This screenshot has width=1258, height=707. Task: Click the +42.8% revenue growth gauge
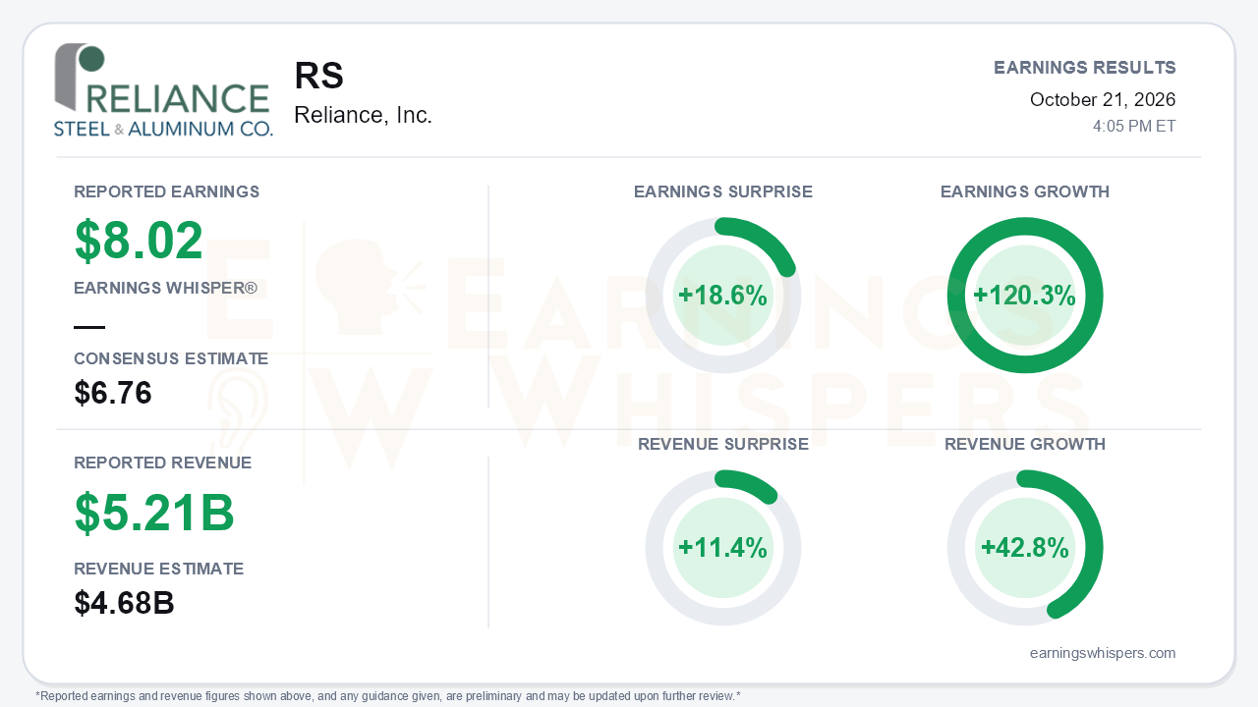[1025, 548]
